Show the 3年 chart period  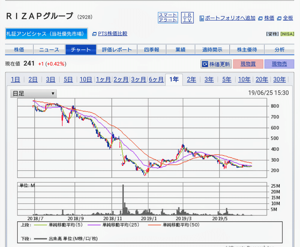click(209, 79)
